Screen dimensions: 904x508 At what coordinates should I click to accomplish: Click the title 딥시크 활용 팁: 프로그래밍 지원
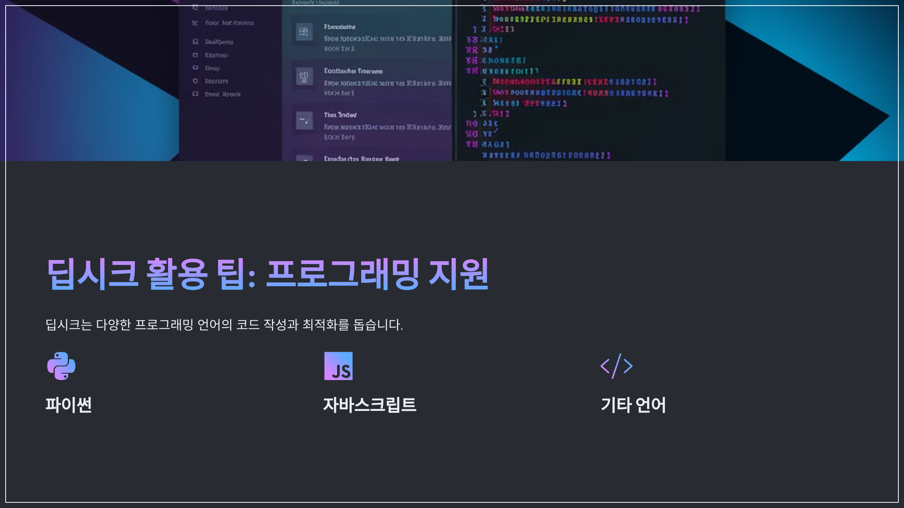tap(267, 274)
